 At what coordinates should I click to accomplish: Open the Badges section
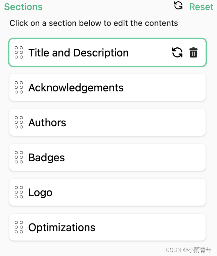click(47, 158)
